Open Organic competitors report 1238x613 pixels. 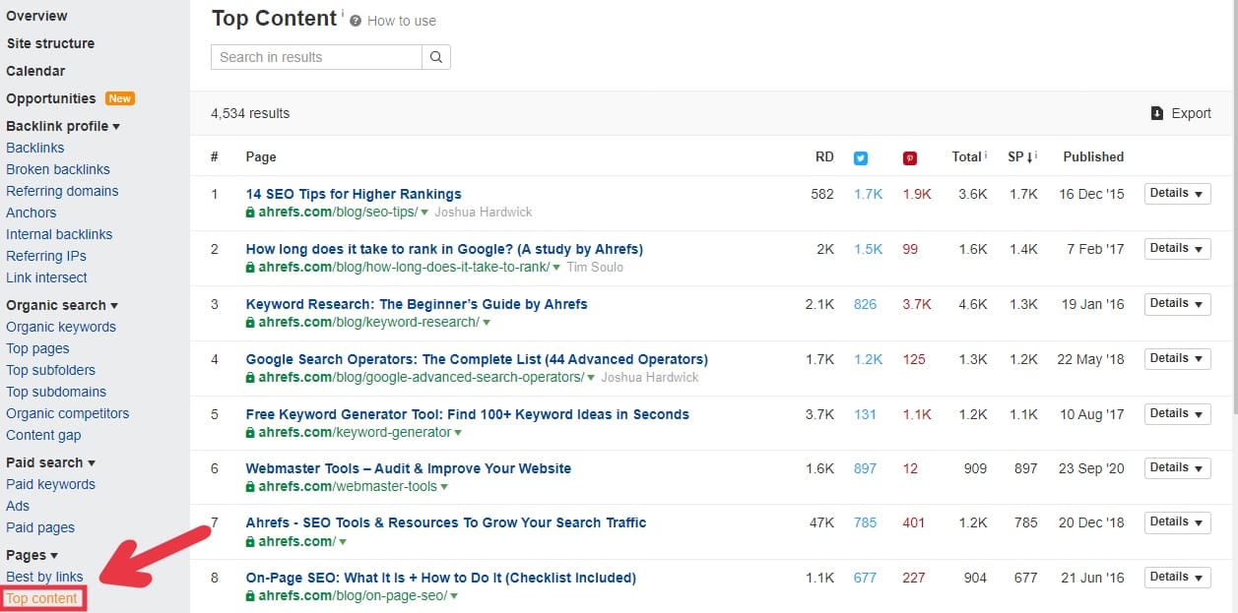point(68,413)
